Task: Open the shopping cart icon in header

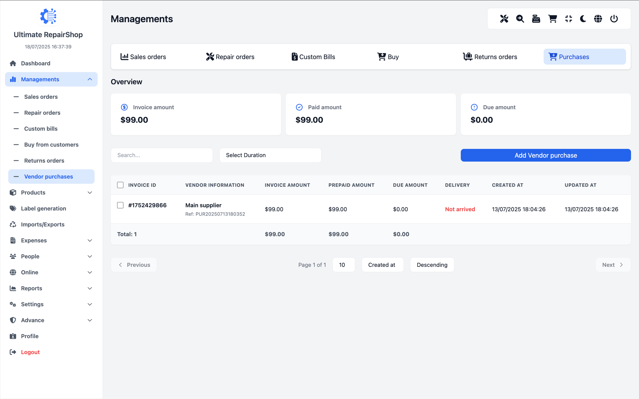Action: click(x=552, y=19)
